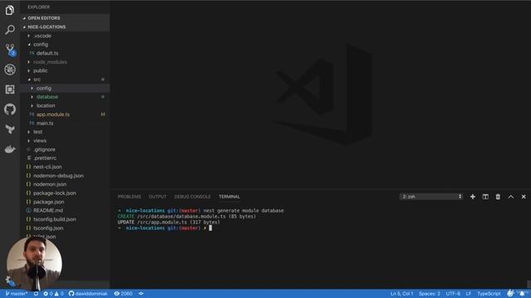Change encoding via UTF-8
The height and width of the screenshot is (298, 531).
tap(453, 294)
